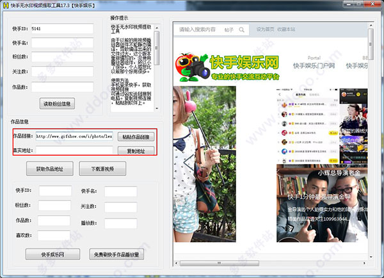Click the web panel vertical scroll down arrow
This screenshot has height=278, width=384.
[x=371, y=257]
